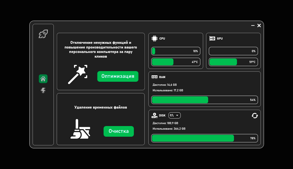Viewport: 293px width, 169px height.
Task: Open the Home page in sidebar
Action: tap(43, 79)
